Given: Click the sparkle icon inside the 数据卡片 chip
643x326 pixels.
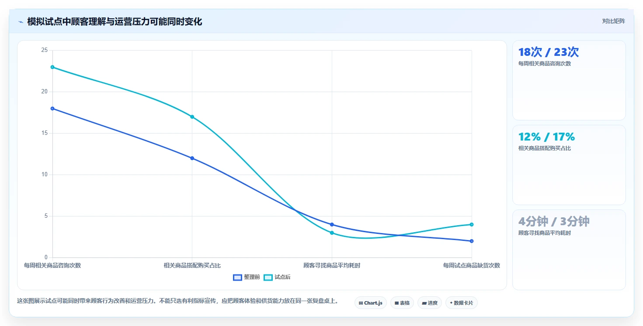Looking at the screenshot, I should point(451,302).
